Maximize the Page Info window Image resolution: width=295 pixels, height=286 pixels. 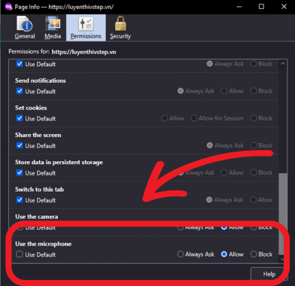pos(261,6)
